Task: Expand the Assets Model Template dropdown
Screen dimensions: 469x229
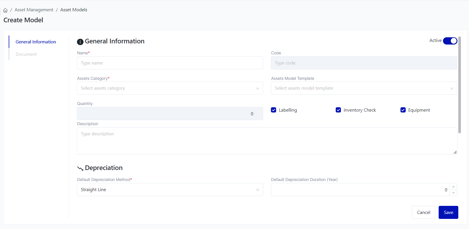Action: 364,88
